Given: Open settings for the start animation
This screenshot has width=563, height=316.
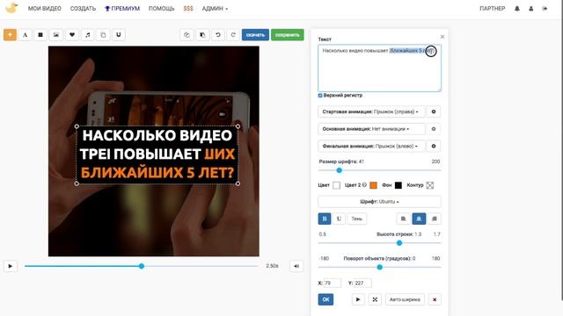Looking at the screenshot, I should pyautogui.click(x=434, y=111).
